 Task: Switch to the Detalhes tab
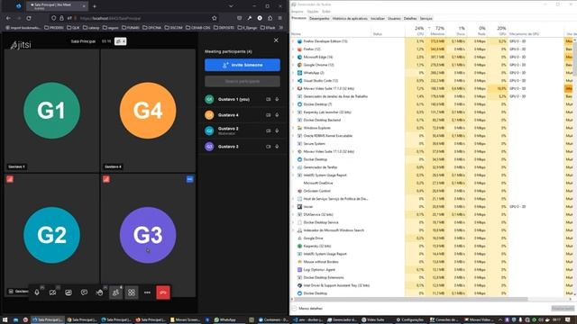click(x=410, y=18)
